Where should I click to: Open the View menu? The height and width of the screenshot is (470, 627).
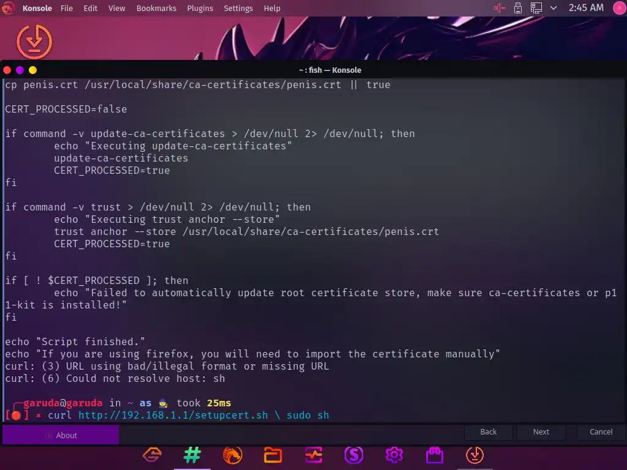click(117, 9)
